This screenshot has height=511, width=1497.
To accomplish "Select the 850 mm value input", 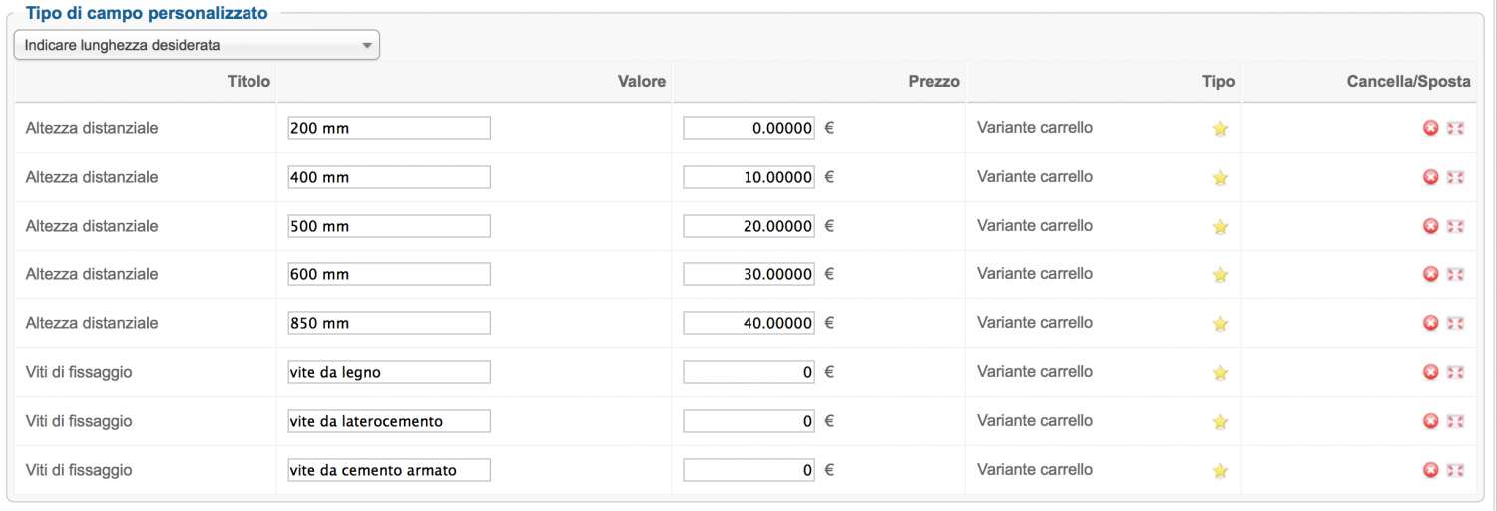I will click(x=389, y=323).
